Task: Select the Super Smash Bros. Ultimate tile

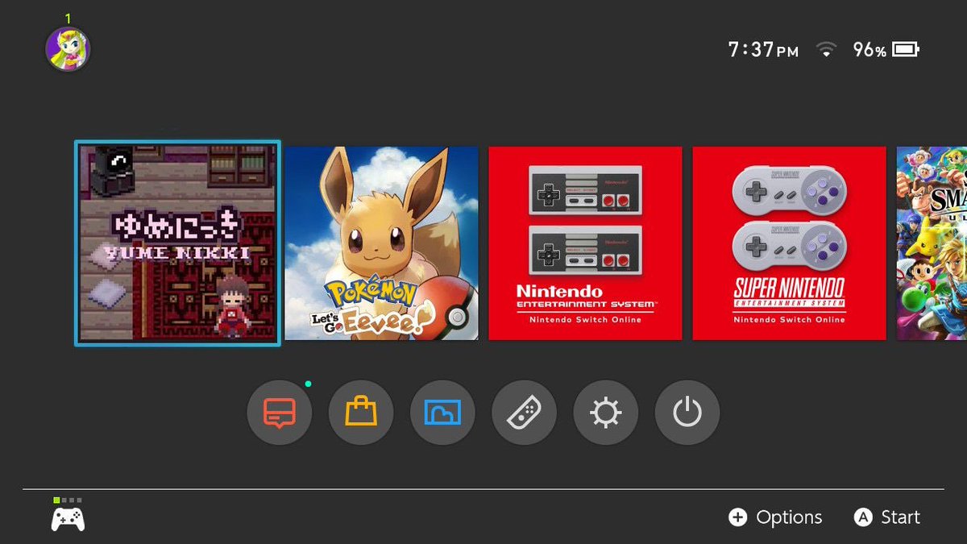Action: (932, 243)
